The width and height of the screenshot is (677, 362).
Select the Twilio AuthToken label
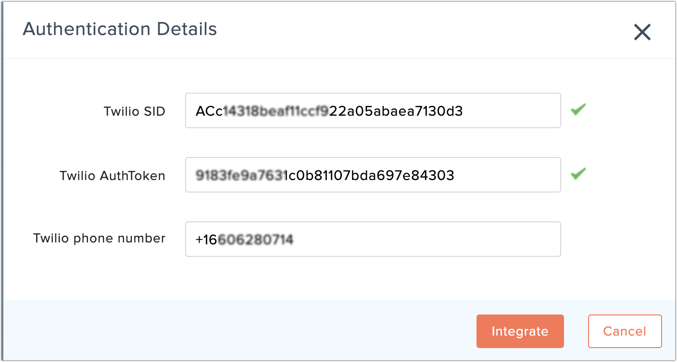[x=113, y=176]
